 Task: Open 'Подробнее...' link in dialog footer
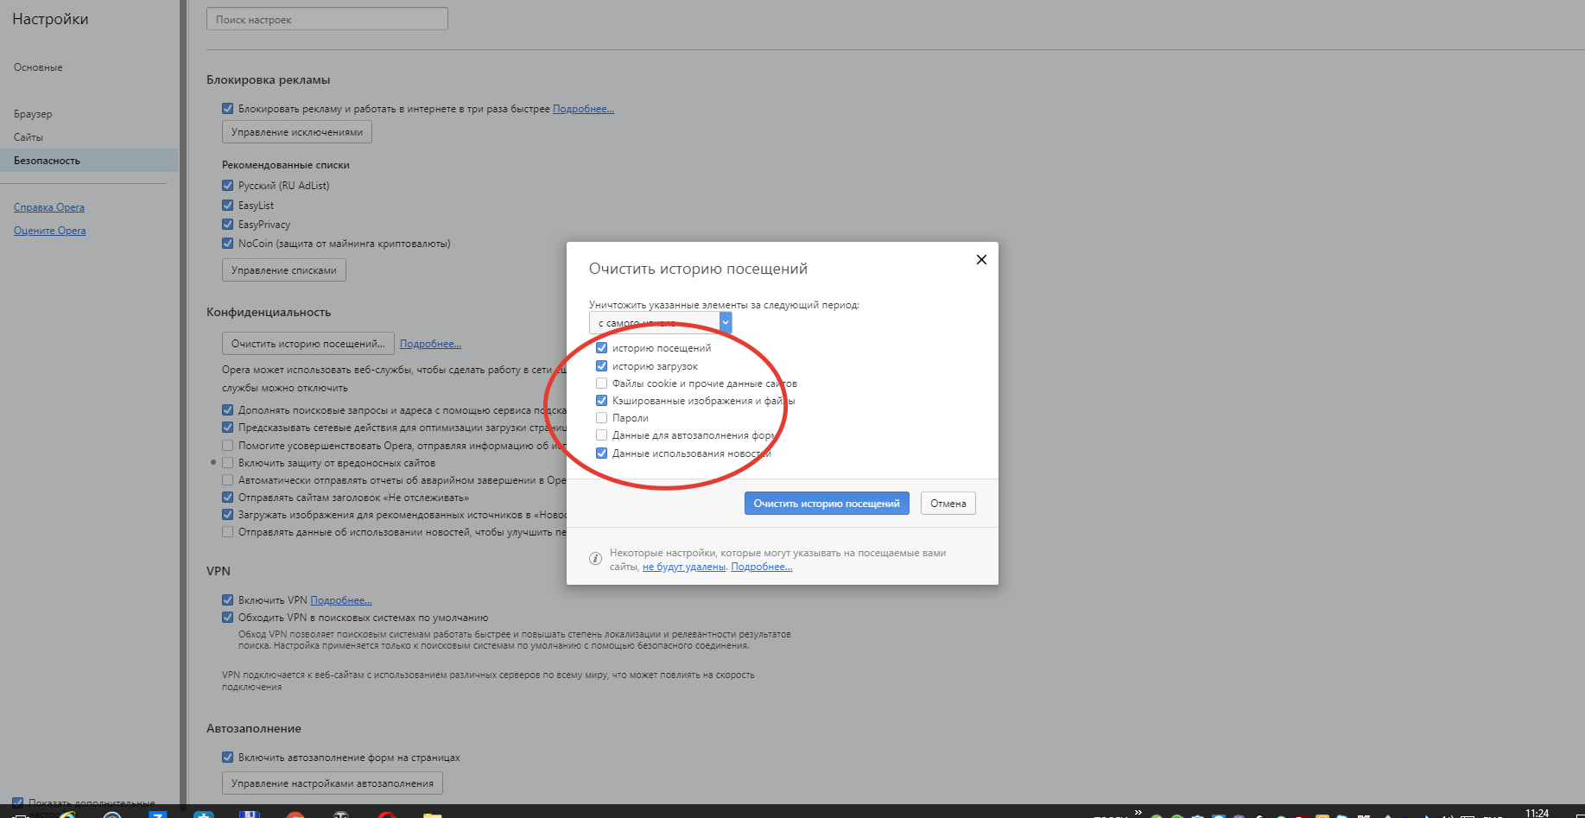[762, 567]
